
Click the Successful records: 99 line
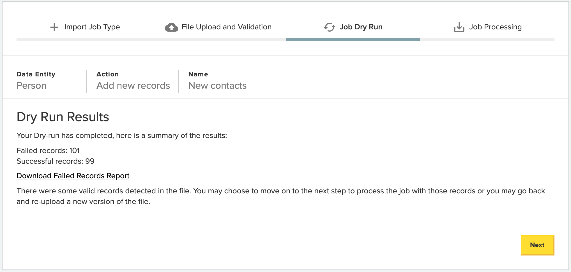tap(56, 161)
